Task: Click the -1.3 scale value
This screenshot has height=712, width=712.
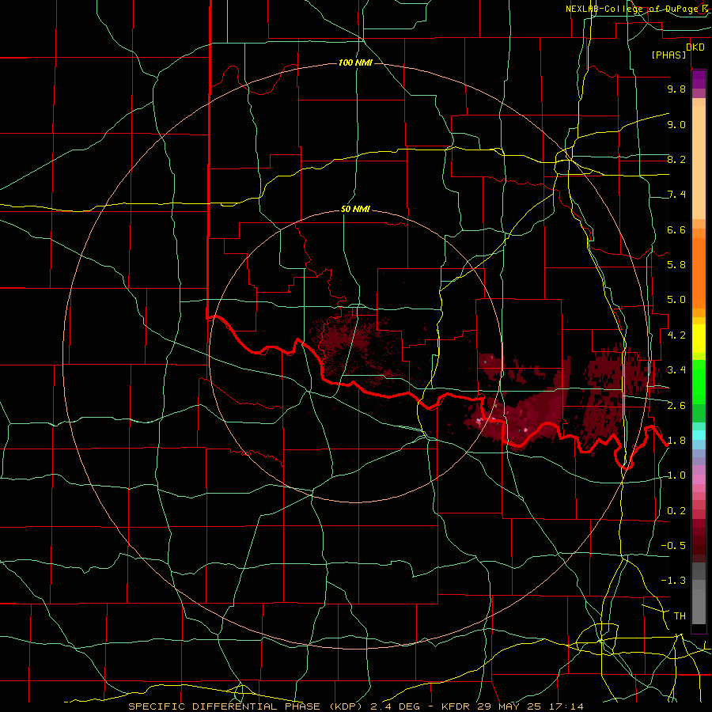Action: 673,581
